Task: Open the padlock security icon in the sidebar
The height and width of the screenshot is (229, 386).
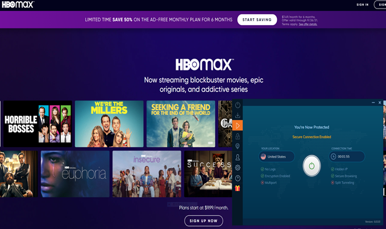Action: click(238, 136)
